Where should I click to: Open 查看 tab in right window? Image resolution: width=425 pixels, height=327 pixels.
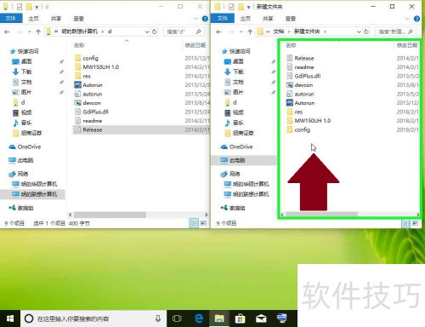click(291, 19)
